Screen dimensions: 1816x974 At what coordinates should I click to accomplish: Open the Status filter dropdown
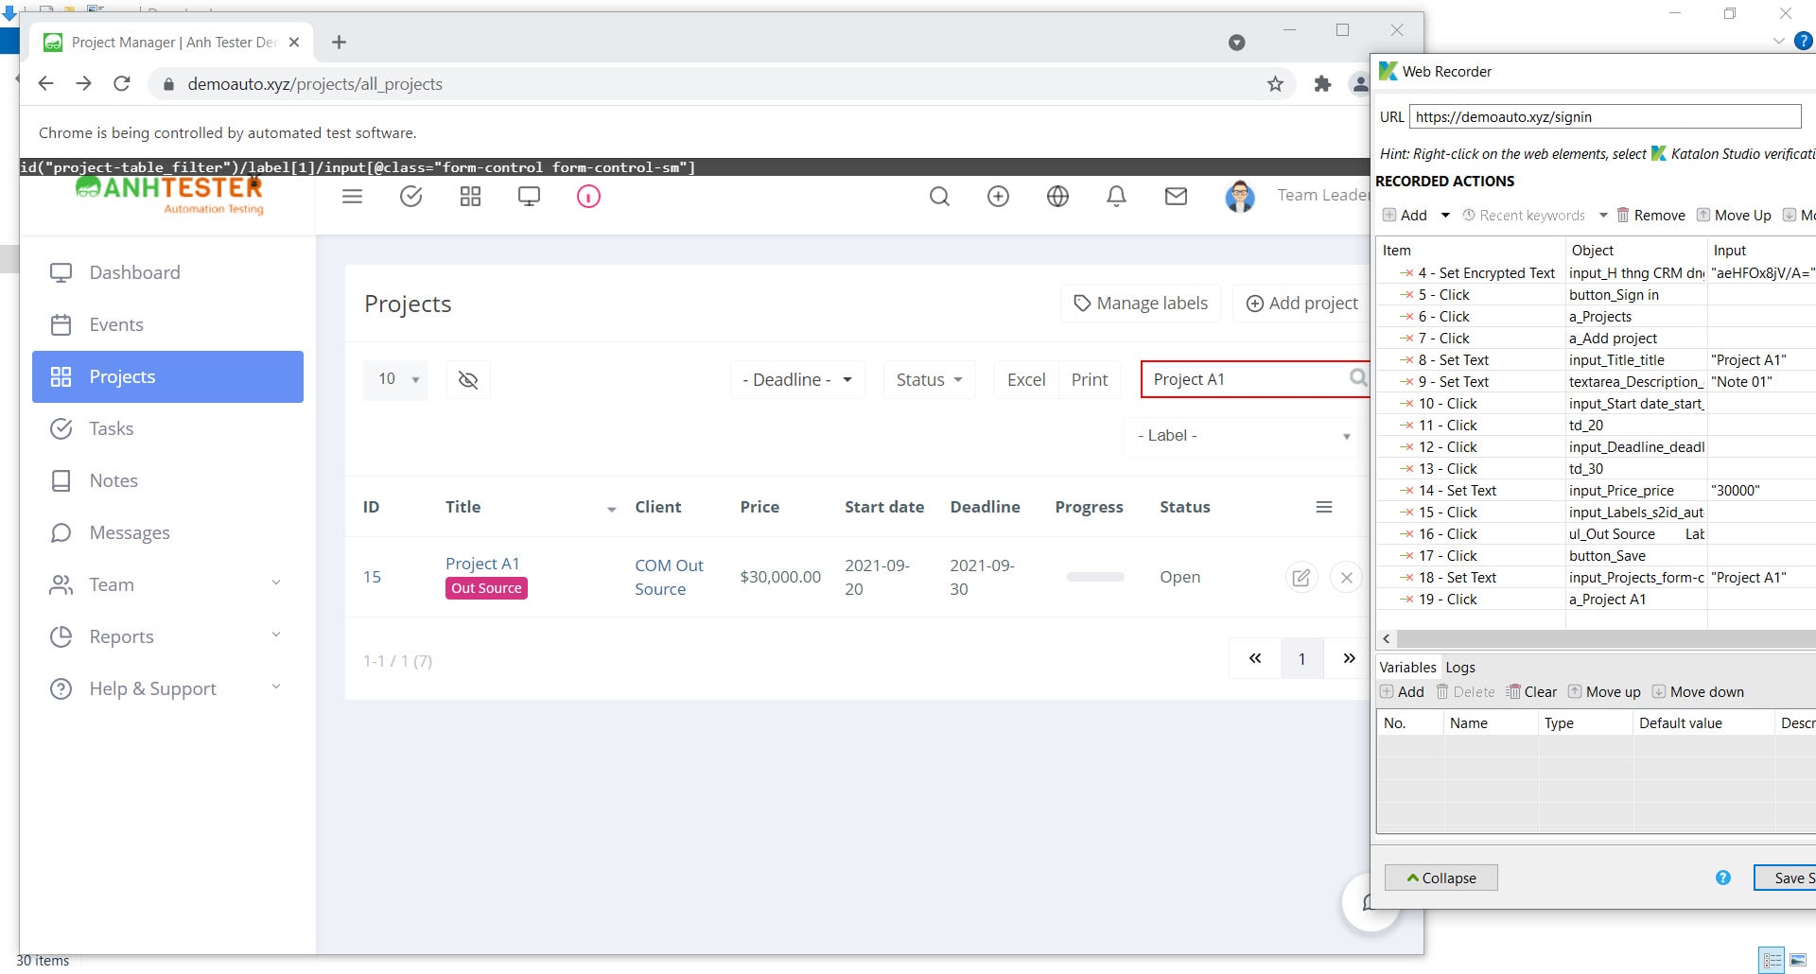click(929, 379)
